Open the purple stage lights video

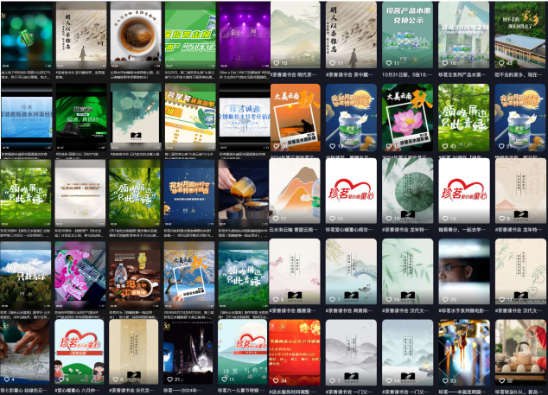[x=245, y=35]
